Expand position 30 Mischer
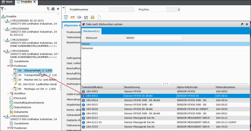The width and height of the screenshot is (251, 131). click(12, 80)
